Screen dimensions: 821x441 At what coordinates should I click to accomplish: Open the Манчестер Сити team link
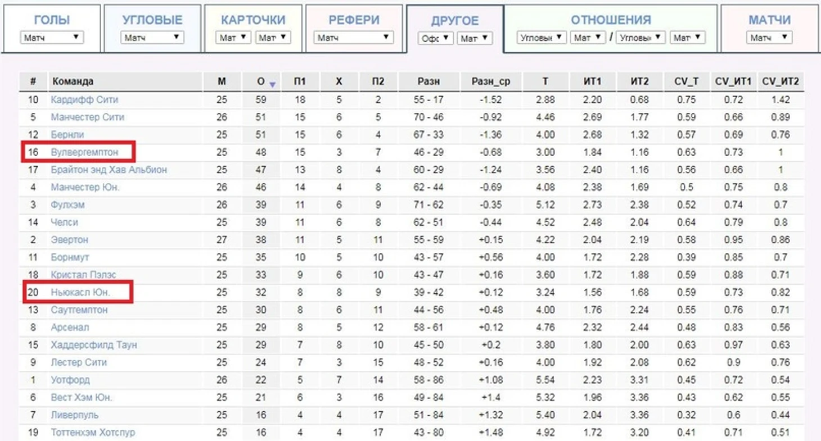[87, 117]
